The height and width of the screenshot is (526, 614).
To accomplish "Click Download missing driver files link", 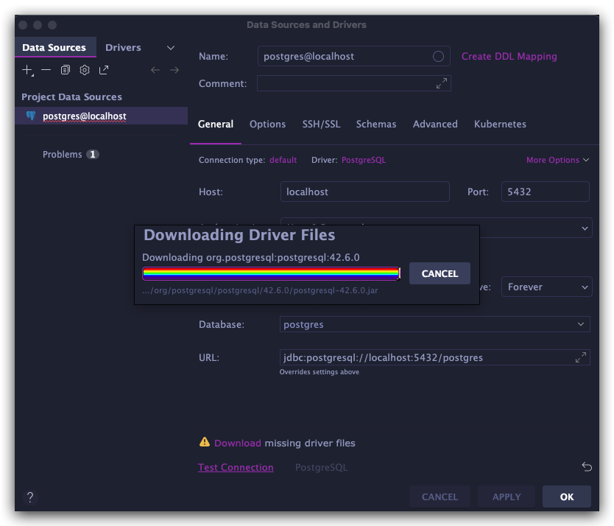I will tap(237, 443).
